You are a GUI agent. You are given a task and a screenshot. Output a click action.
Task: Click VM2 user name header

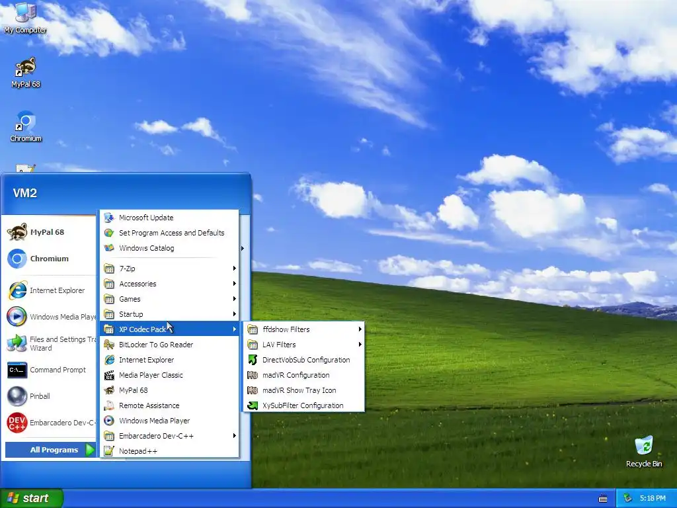coord(24,193)
